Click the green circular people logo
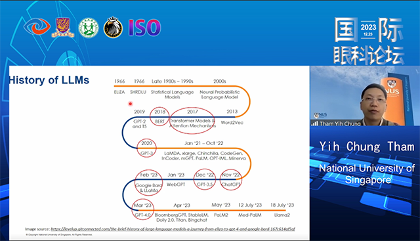The height and width of the screenshot is (241, 420). click(x=89, y=28)
